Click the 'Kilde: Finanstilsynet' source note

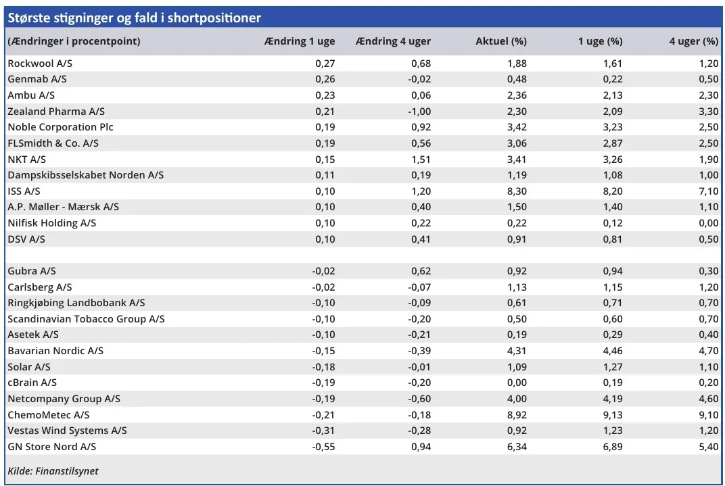[x=53, y=471]
